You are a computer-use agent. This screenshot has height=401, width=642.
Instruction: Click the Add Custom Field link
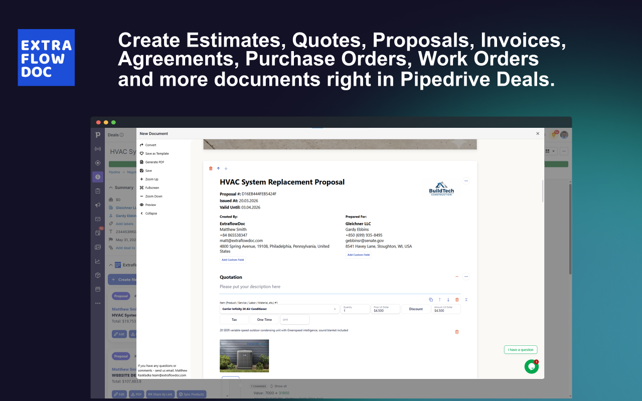(x=233, y=259)
